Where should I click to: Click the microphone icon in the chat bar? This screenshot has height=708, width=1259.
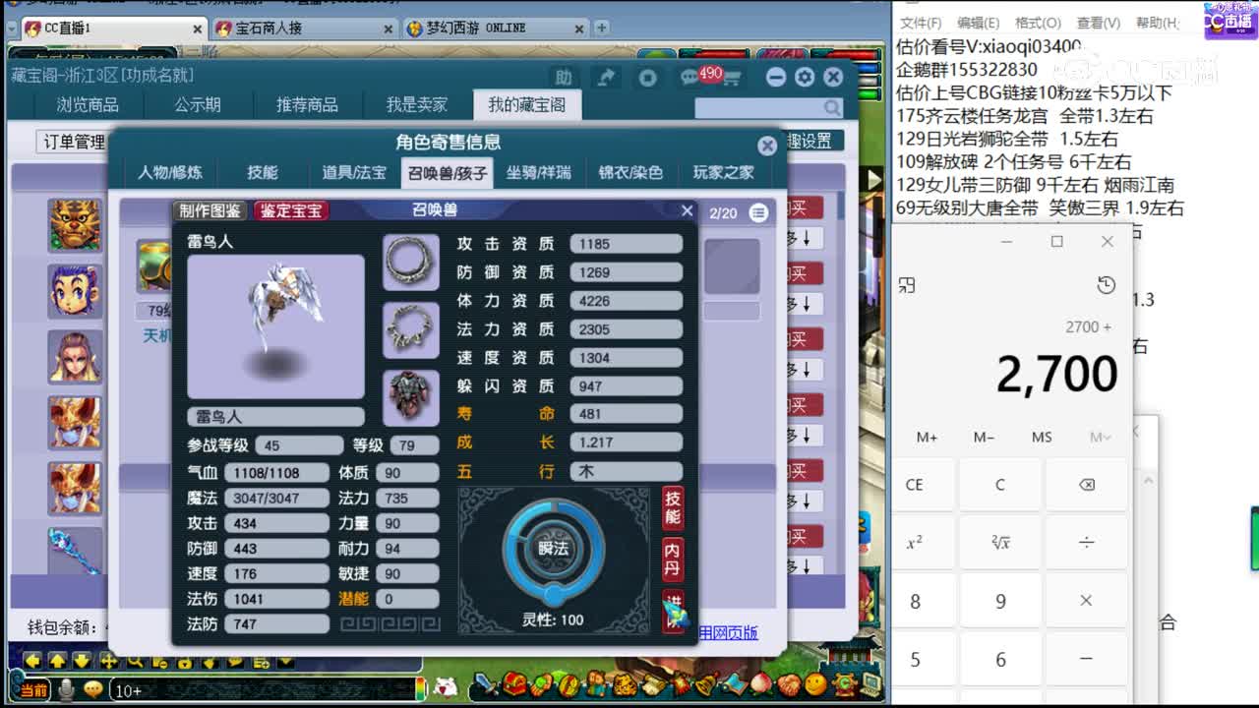click(x=66, y=689)
